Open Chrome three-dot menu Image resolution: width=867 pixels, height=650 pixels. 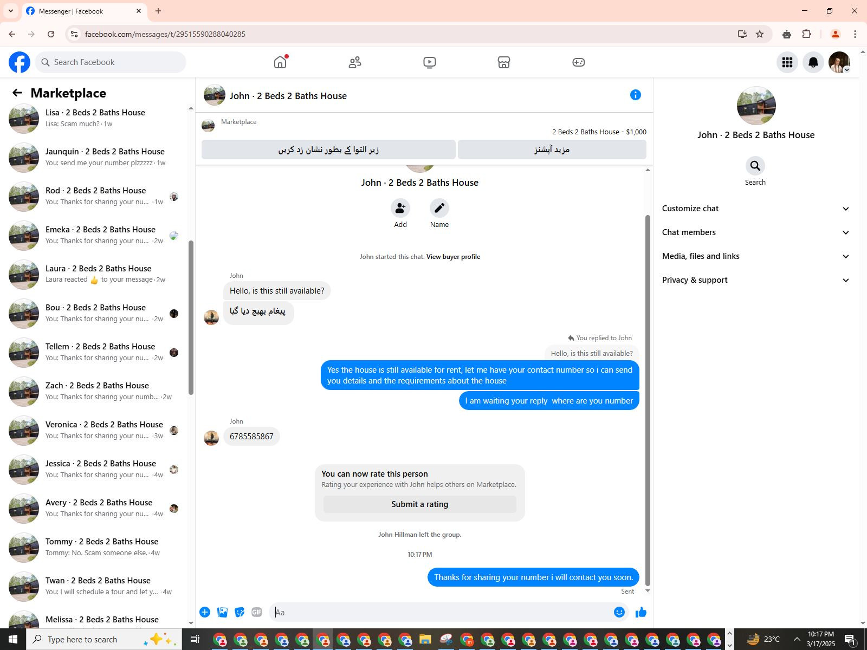855,34
